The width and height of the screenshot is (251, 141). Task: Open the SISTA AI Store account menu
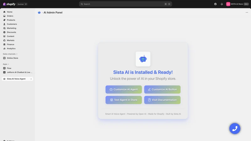coord(238,4)
